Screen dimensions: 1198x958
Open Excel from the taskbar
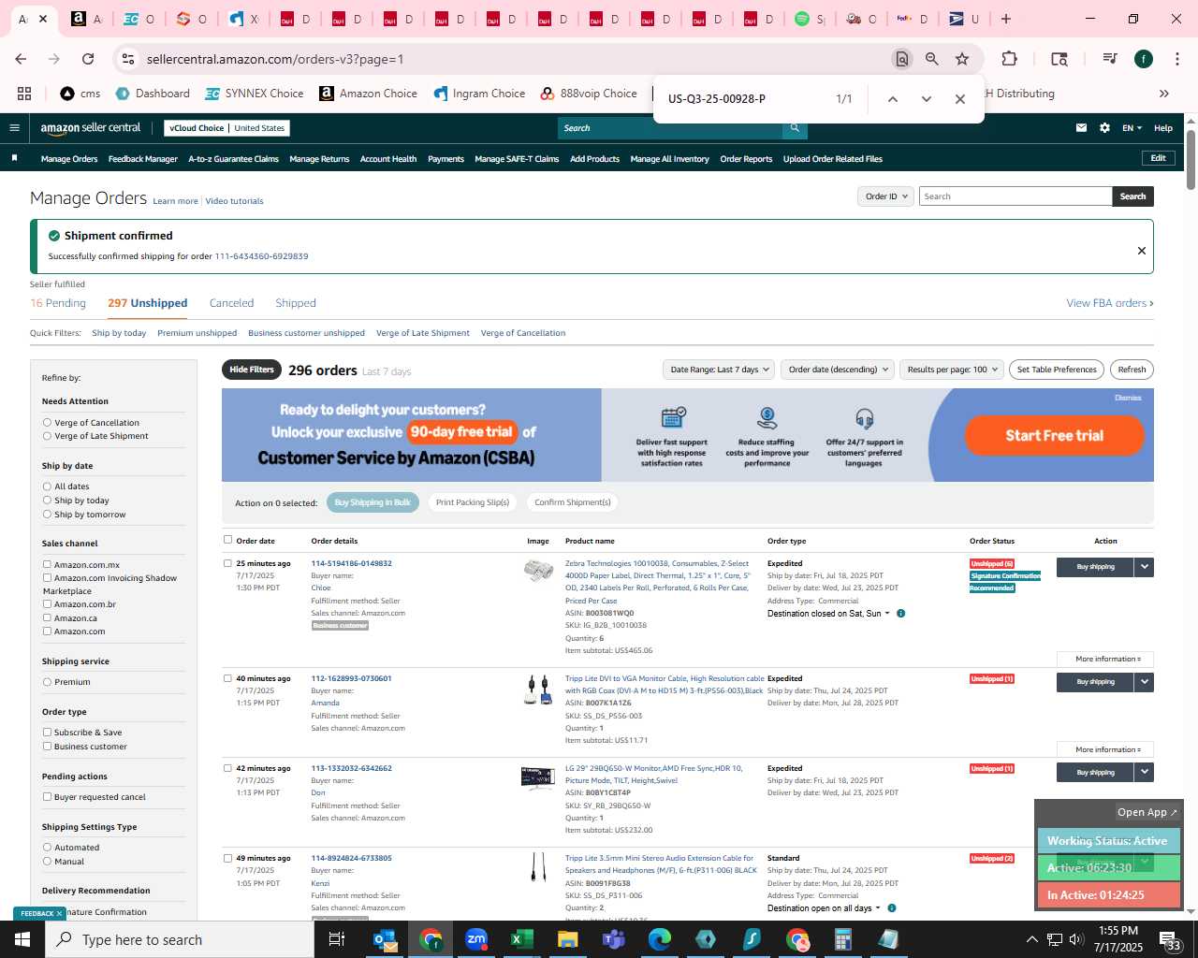[522, 939]
